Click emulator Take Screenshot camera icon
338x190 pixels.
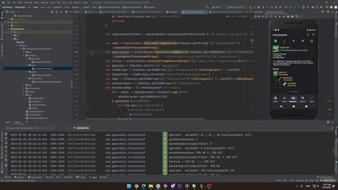click(x=288, y=16)
